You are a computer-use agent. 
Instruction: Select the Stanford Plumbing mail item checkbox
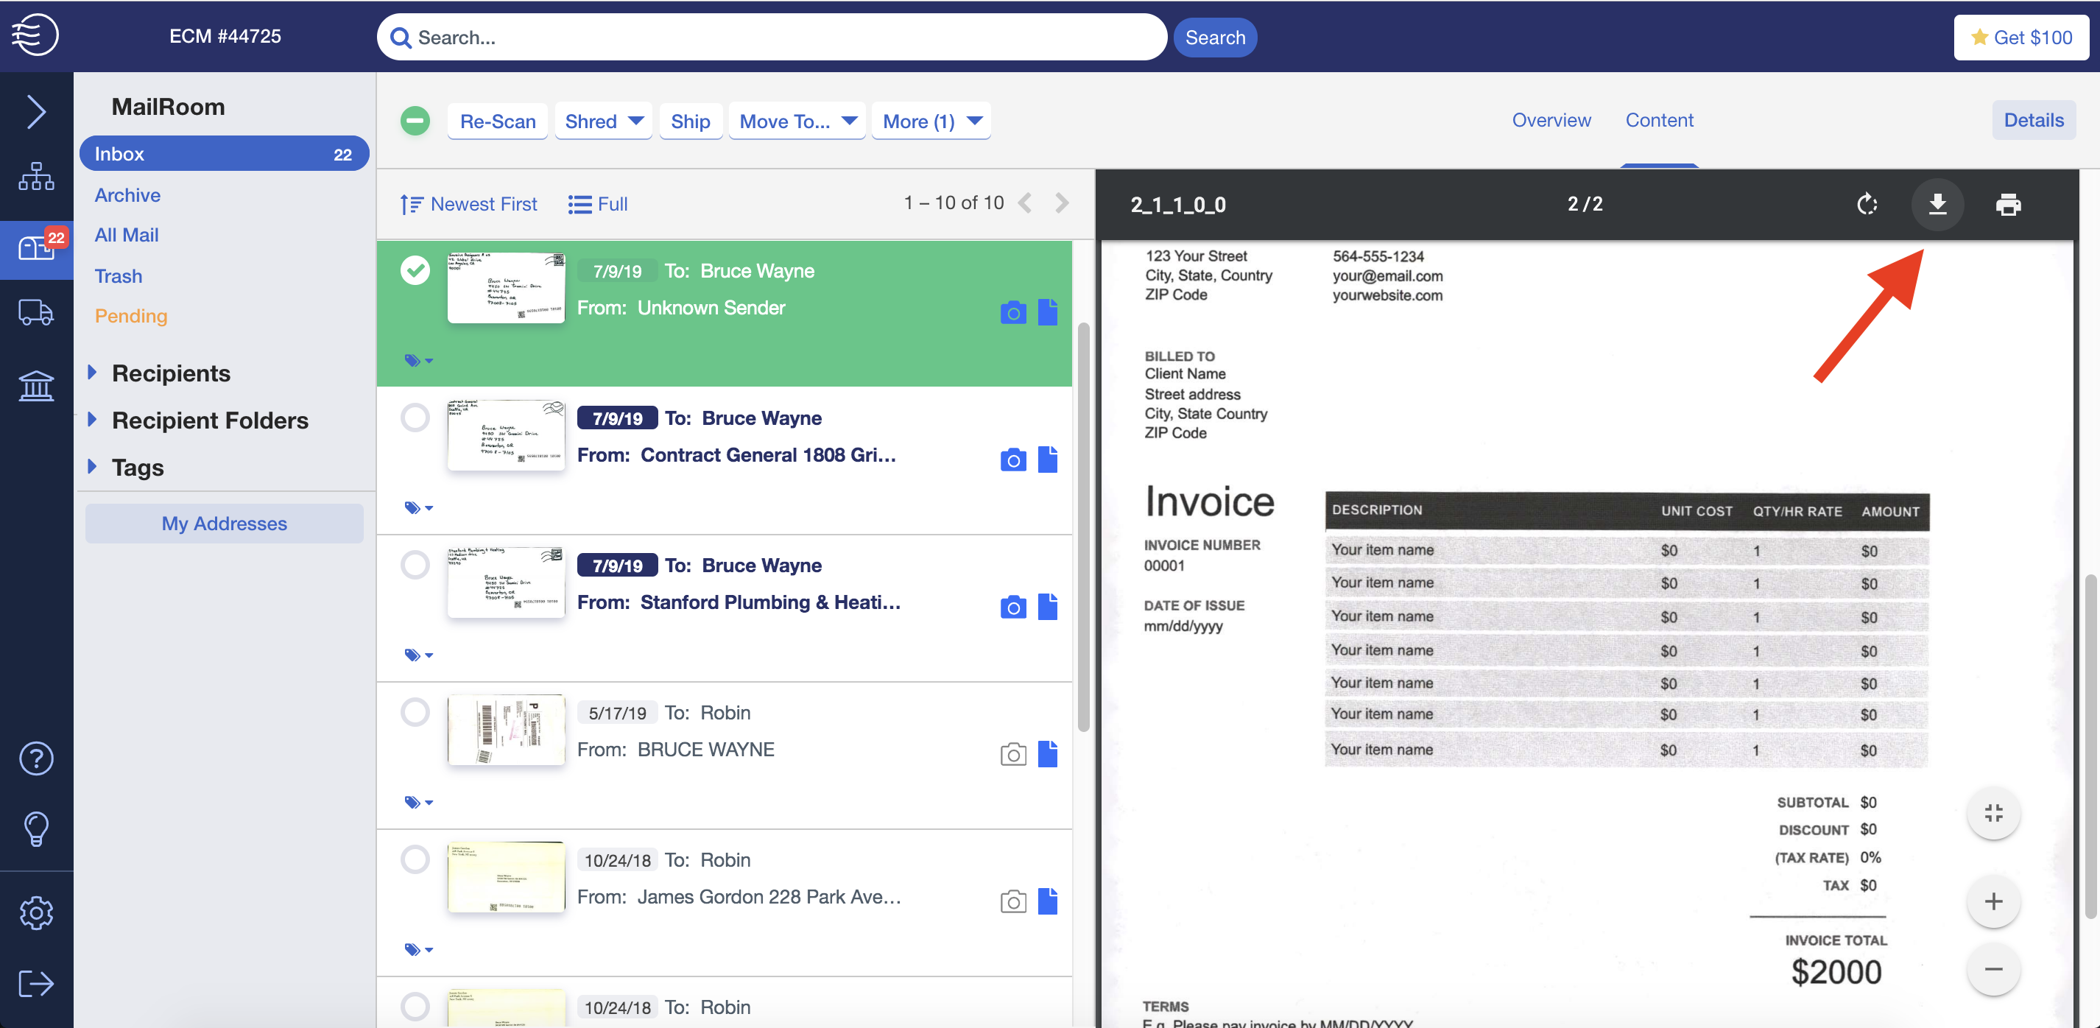415,565
